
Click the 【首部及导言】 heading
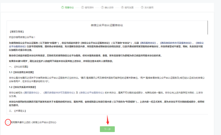tap(16, 32)
